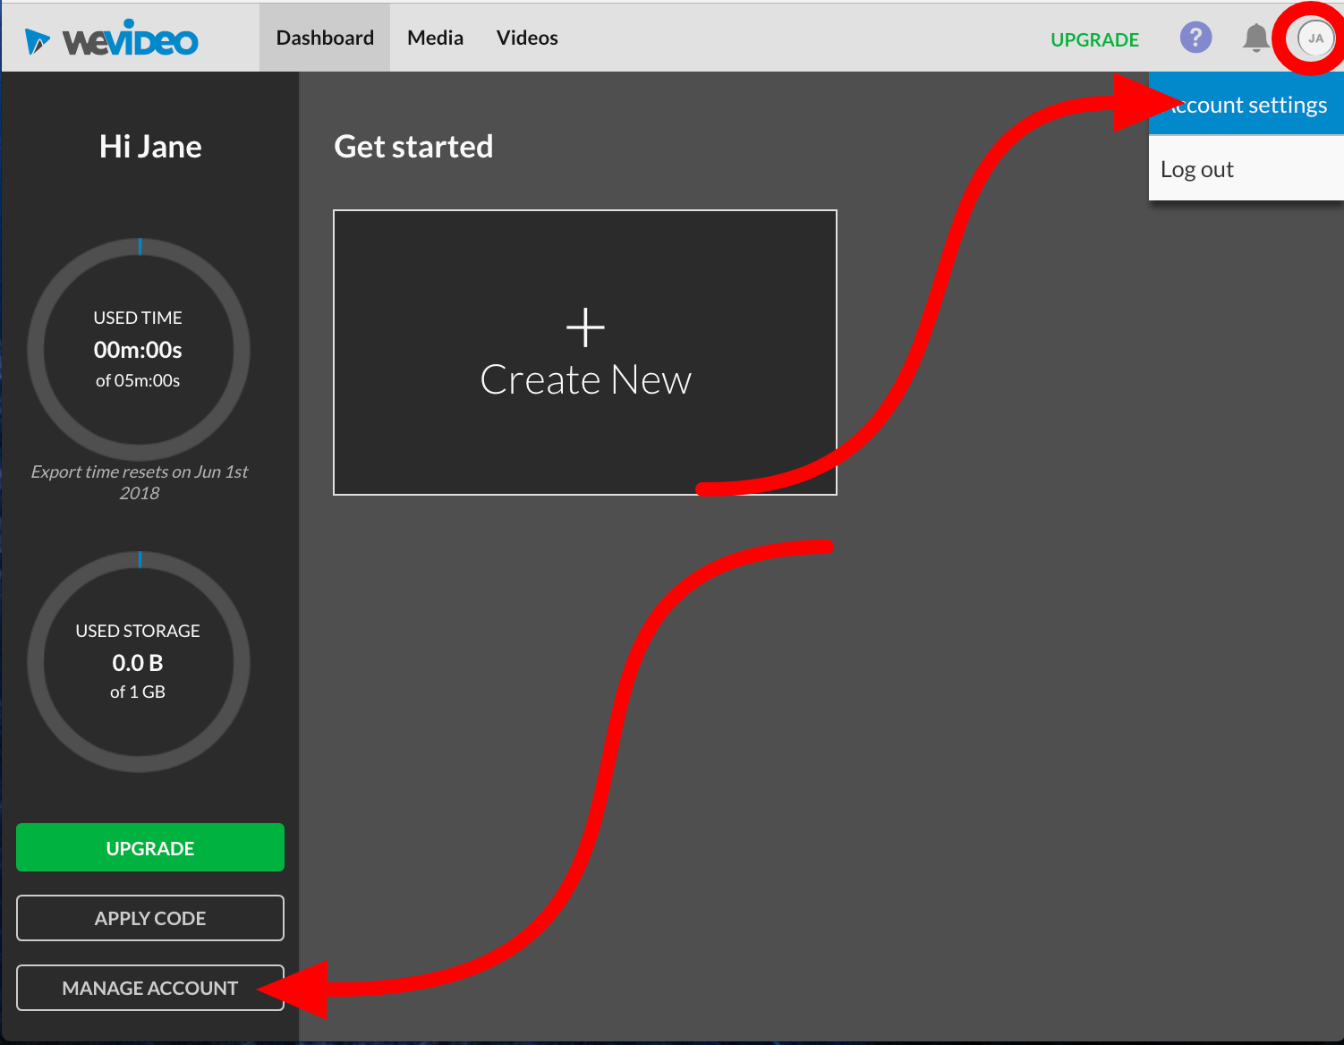The height and width of the screenshot is (1045, 1344).
Task: Click the green UPGRADE text in header
Action: click(1094, 39)
